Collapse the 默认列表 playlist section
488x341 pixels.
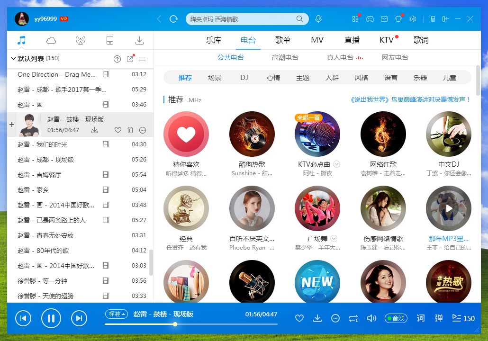point(14,58)
